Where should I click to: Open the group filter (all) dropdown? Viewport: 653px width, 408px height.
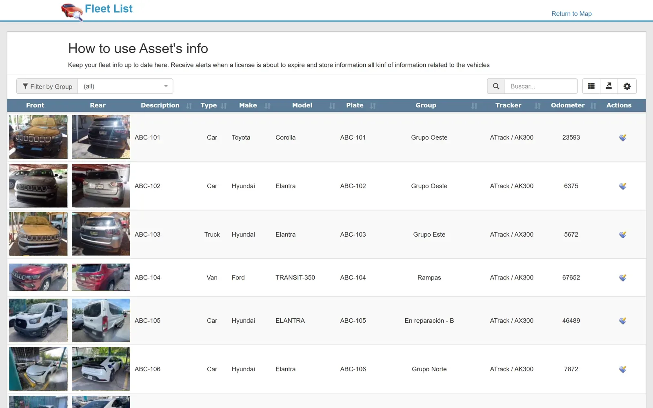tap(125, 86)
